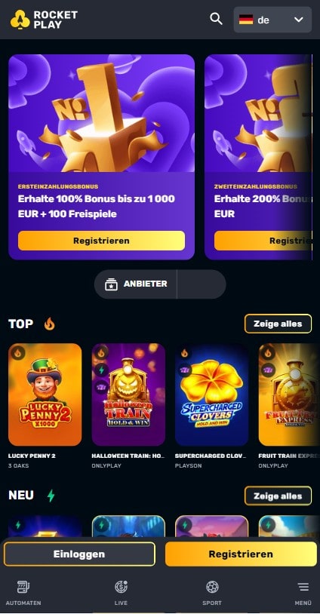Image resolution: width=320 pixels, height=614 pixels.
Task: Switch to the Live casino tab
Action: click(121, 593)
